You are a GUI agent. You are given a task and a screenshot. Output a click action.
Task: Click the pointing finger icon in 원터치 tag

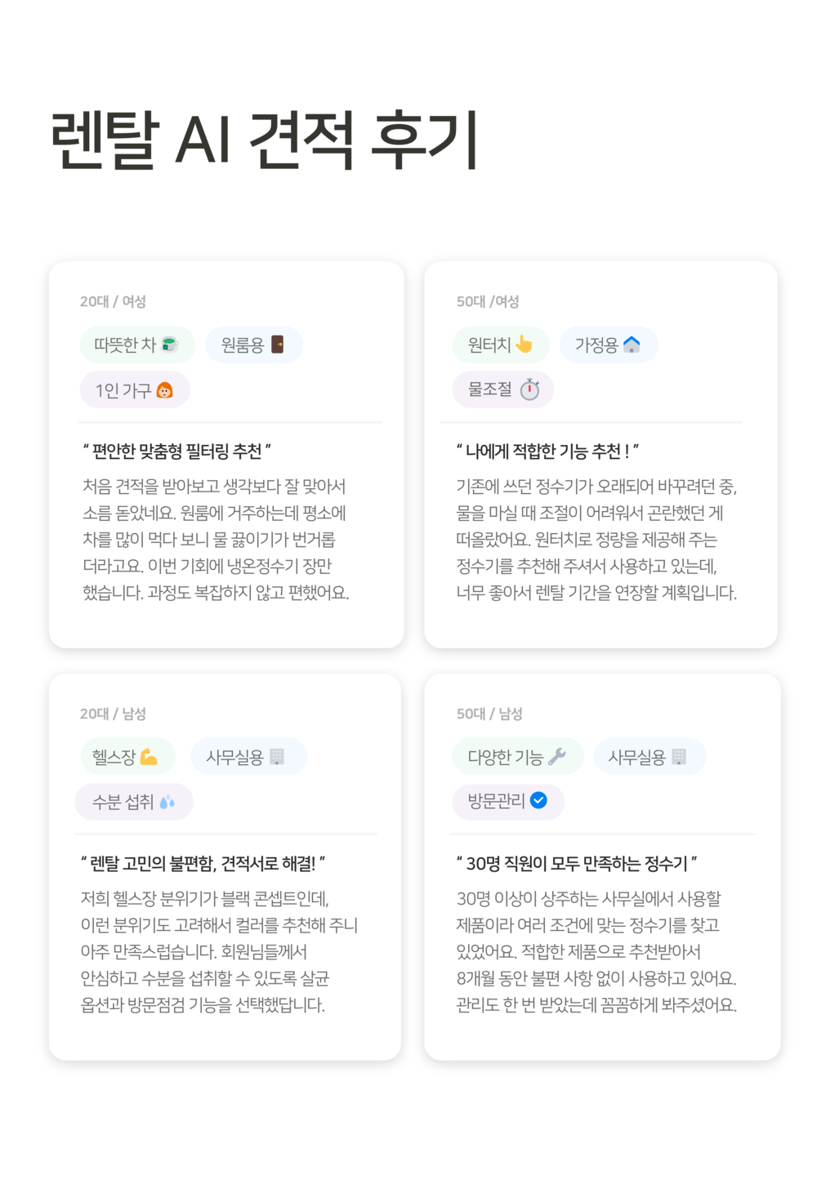tap(524, 345)
